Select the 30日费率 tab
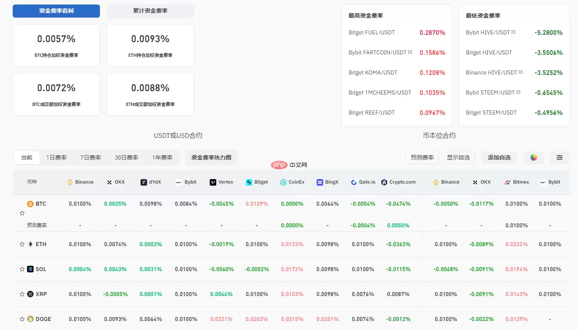The image size is (578, 330). click(x=126, y=157)
